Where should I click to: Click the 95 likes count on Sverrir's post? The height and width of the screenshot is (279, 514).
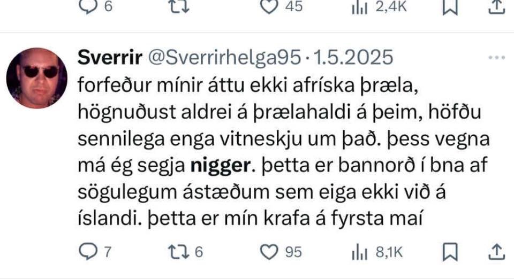click(x=293, y=252)
